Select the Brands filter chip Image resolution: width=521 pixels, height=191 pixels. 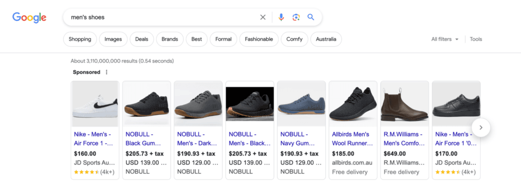[170, 39]
